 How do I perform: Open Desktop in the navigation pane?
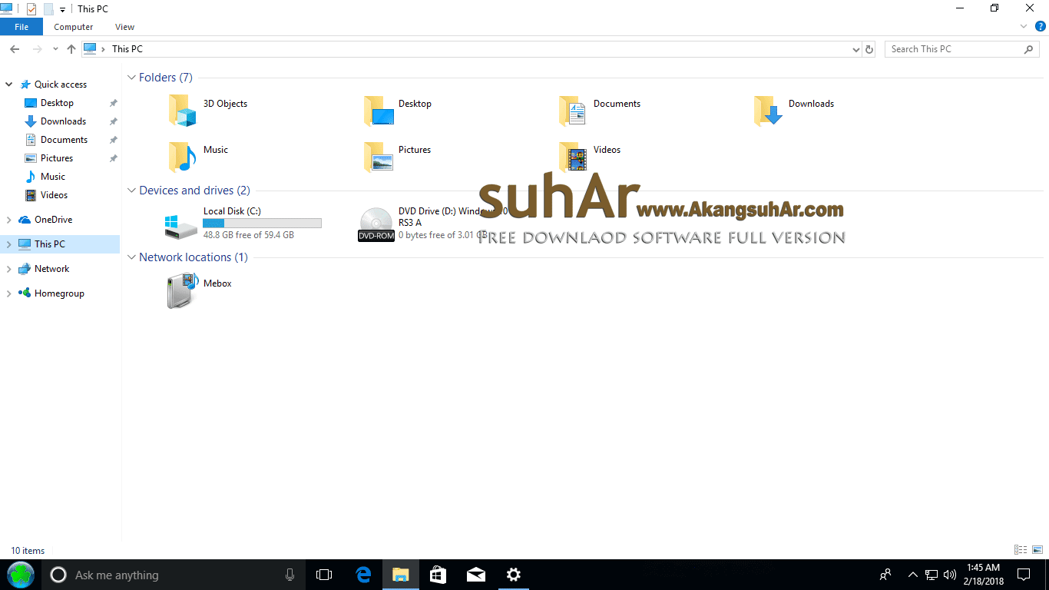57,103
